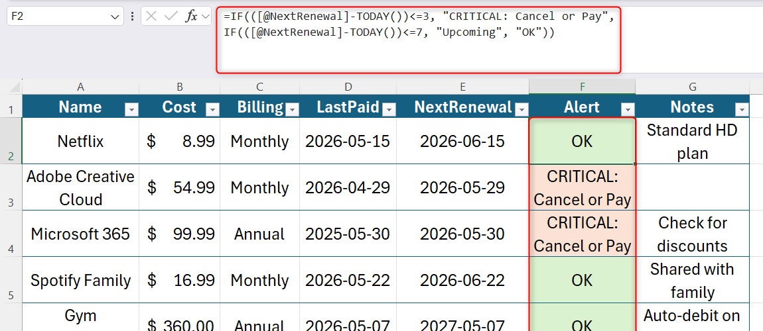Click the formula bar options dots beside Name Box

[132, 17]
